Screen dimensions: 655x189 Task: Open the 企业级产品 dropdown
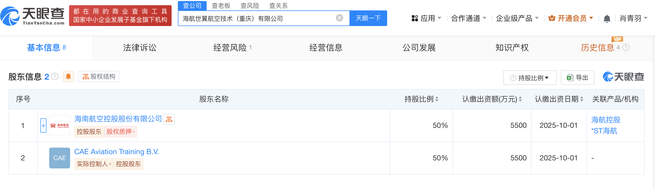(x=517, y=18)
